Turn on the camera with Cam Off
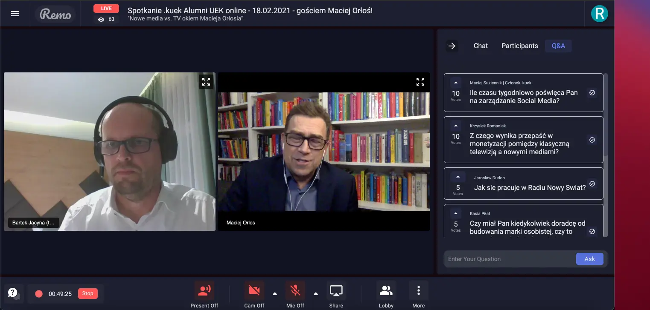Viewport: 650px width, 310px height. [254, 295]
